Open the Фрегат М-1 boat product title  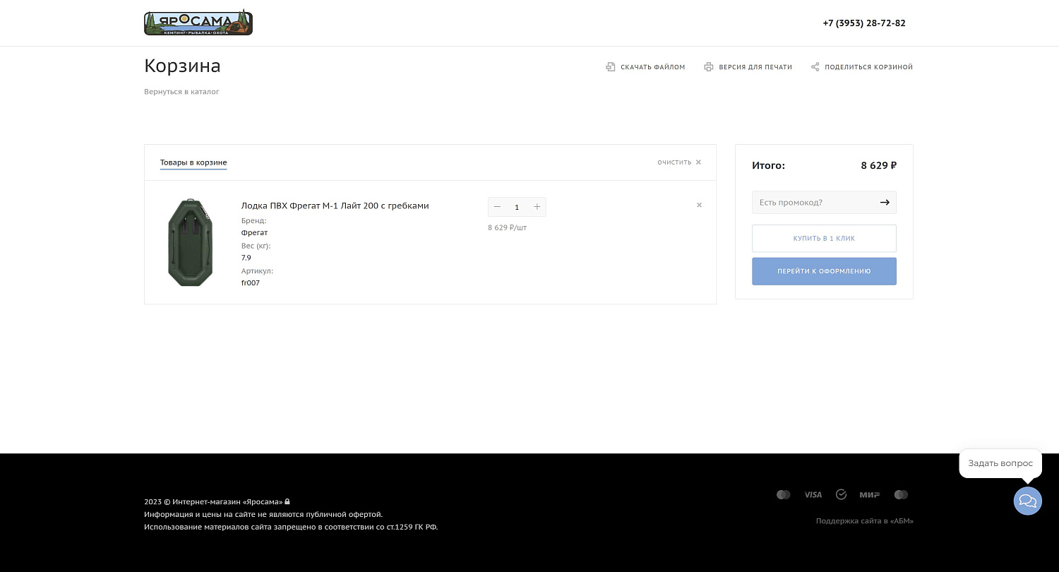335,206
